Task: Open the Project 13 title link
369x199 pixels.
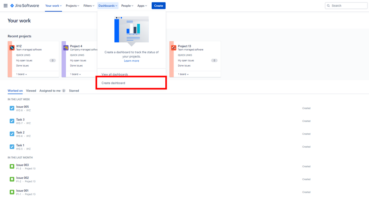Action: (x=184, y=46)
